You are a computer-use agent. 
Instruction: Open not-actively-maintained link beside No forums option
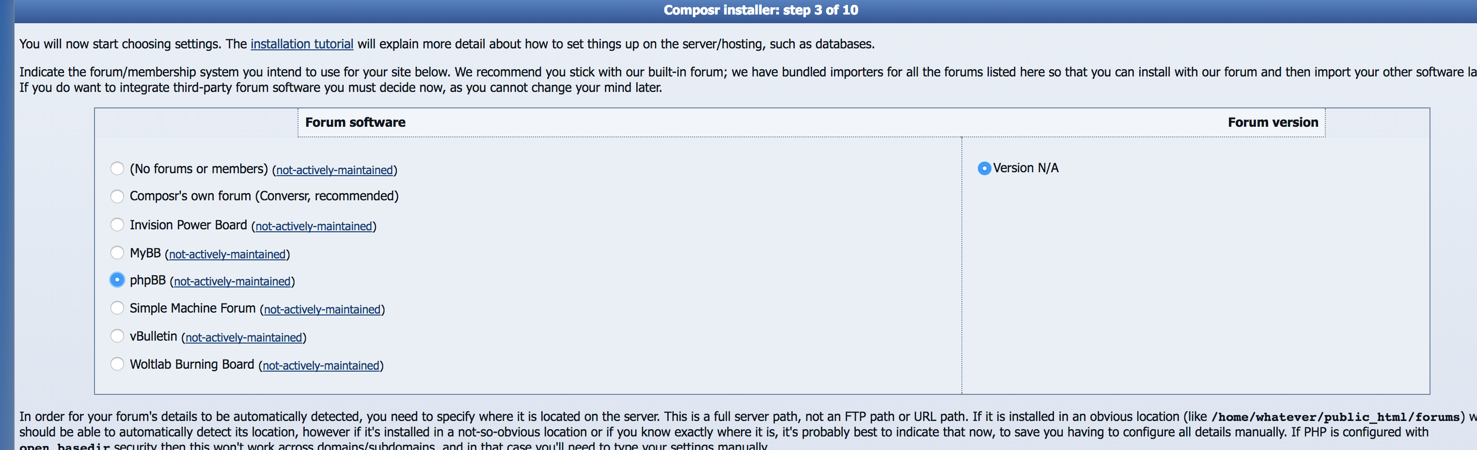(334, 170)
